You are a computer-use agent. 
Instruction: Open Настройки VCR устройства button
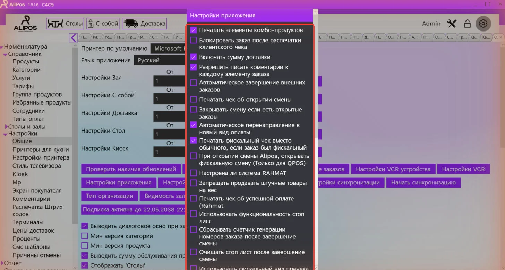point(393,169)
